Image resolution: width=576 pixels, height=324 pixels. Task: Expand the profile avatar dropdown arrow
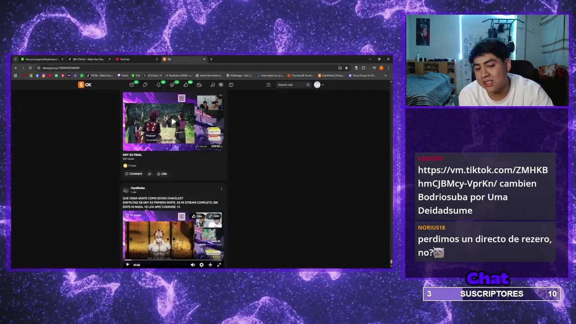tap(323, 85)
